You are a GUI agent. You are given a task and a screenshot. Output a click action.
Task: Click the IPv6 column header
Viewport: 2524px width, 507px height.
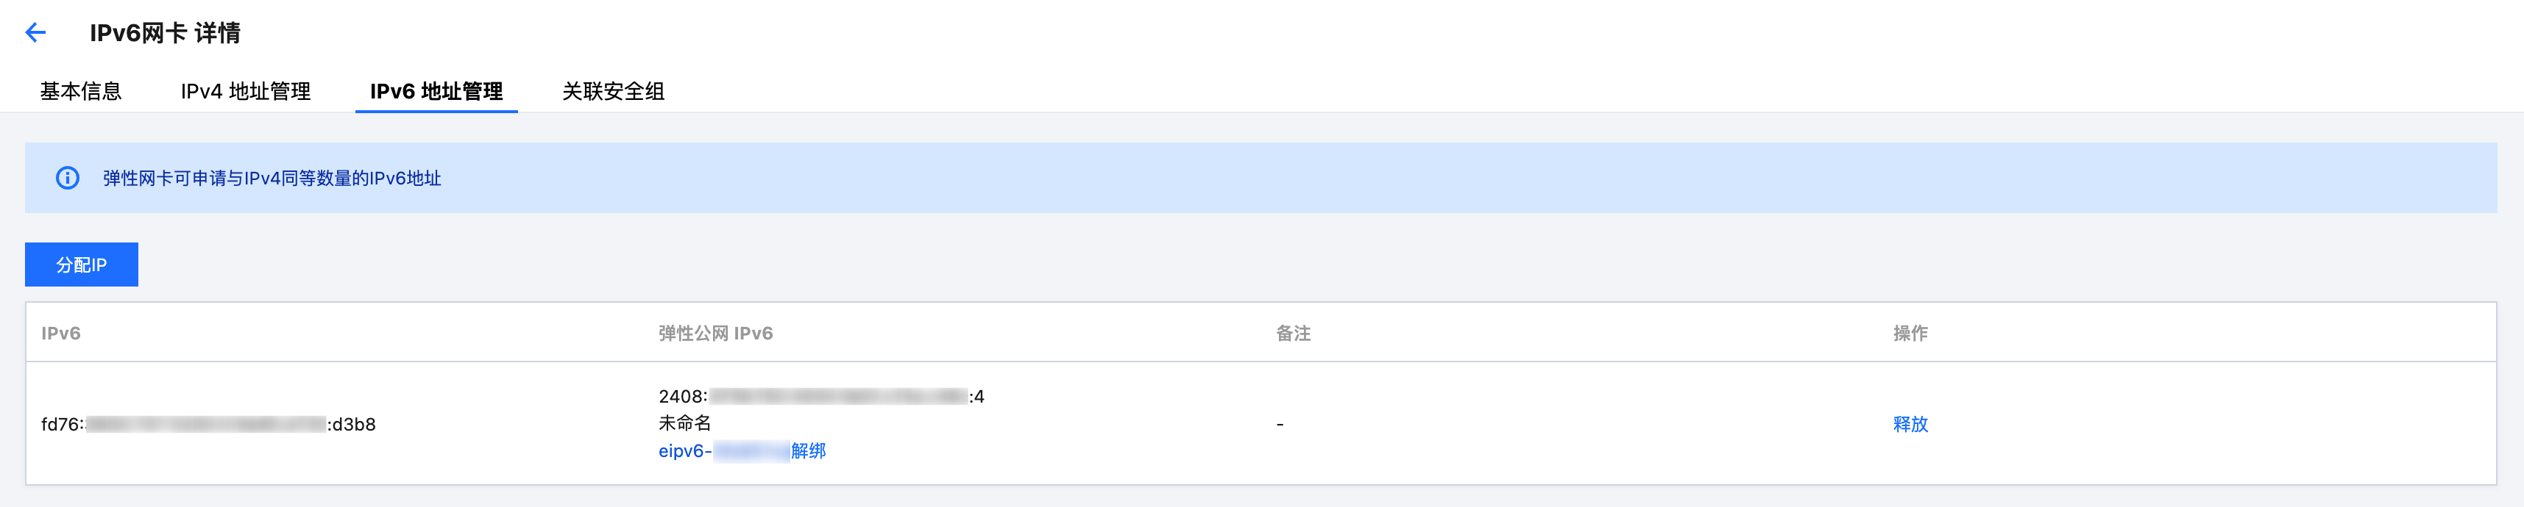pos(61,333)
